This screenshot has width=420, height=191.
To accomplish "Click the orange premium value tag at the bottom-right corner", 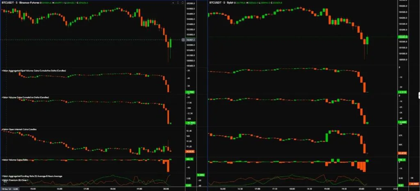I will [414, 184].
